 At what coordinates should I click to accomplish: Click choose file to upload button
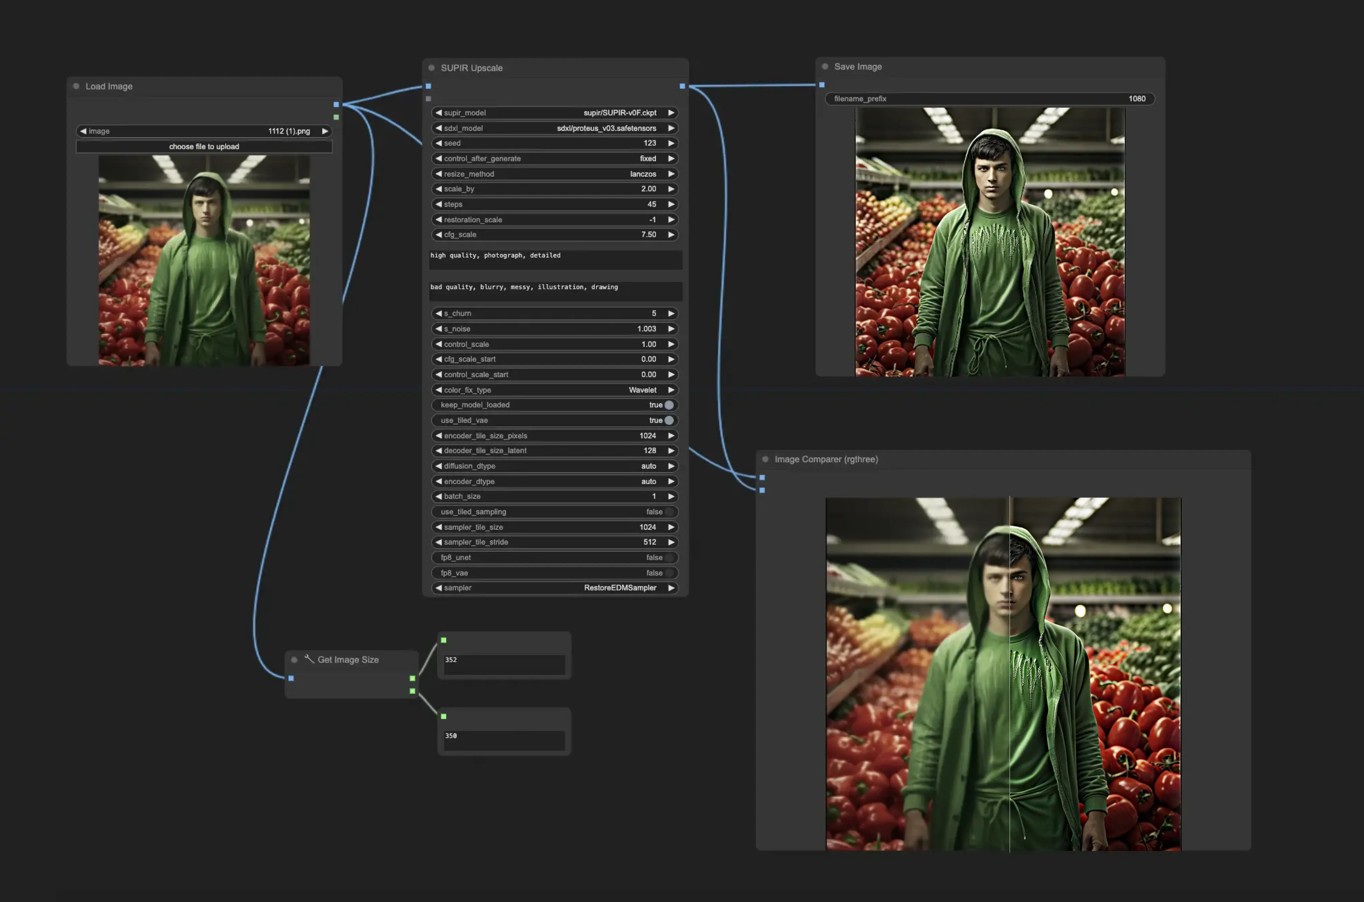[x=204, y=147]
